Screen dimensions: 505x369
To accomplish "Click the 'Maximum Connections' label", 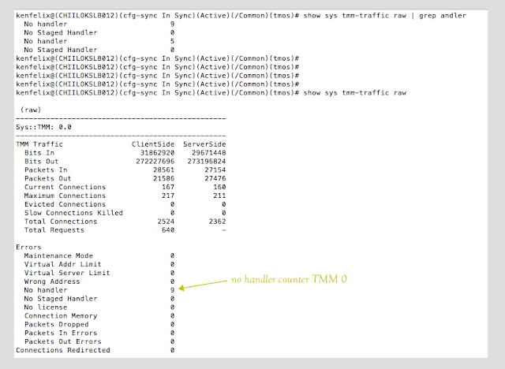I will point(65,196).
